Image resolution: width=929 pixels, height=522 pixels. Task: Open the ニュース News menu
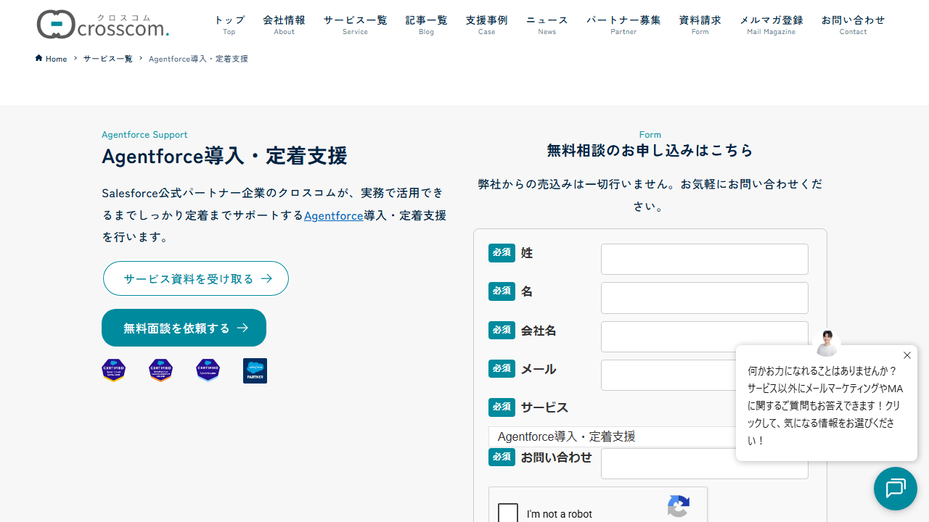(x=547, y=25)
